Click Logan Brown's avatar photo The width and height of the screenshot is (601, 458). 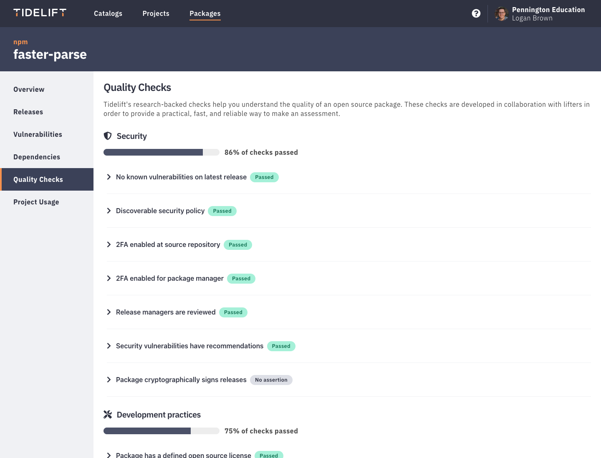(501, 14)
